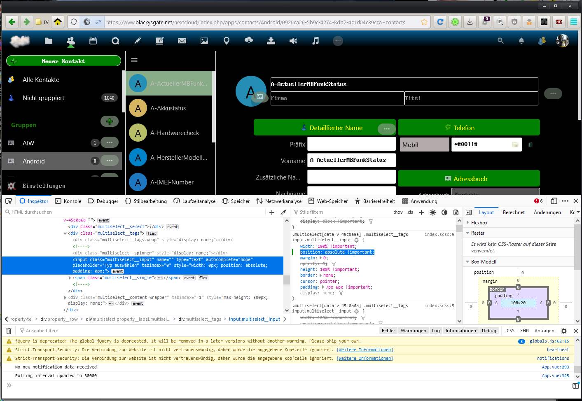Toggle print media simulation for the page
The height and width of the screenshot is (401, 582).
click(456, 212)
